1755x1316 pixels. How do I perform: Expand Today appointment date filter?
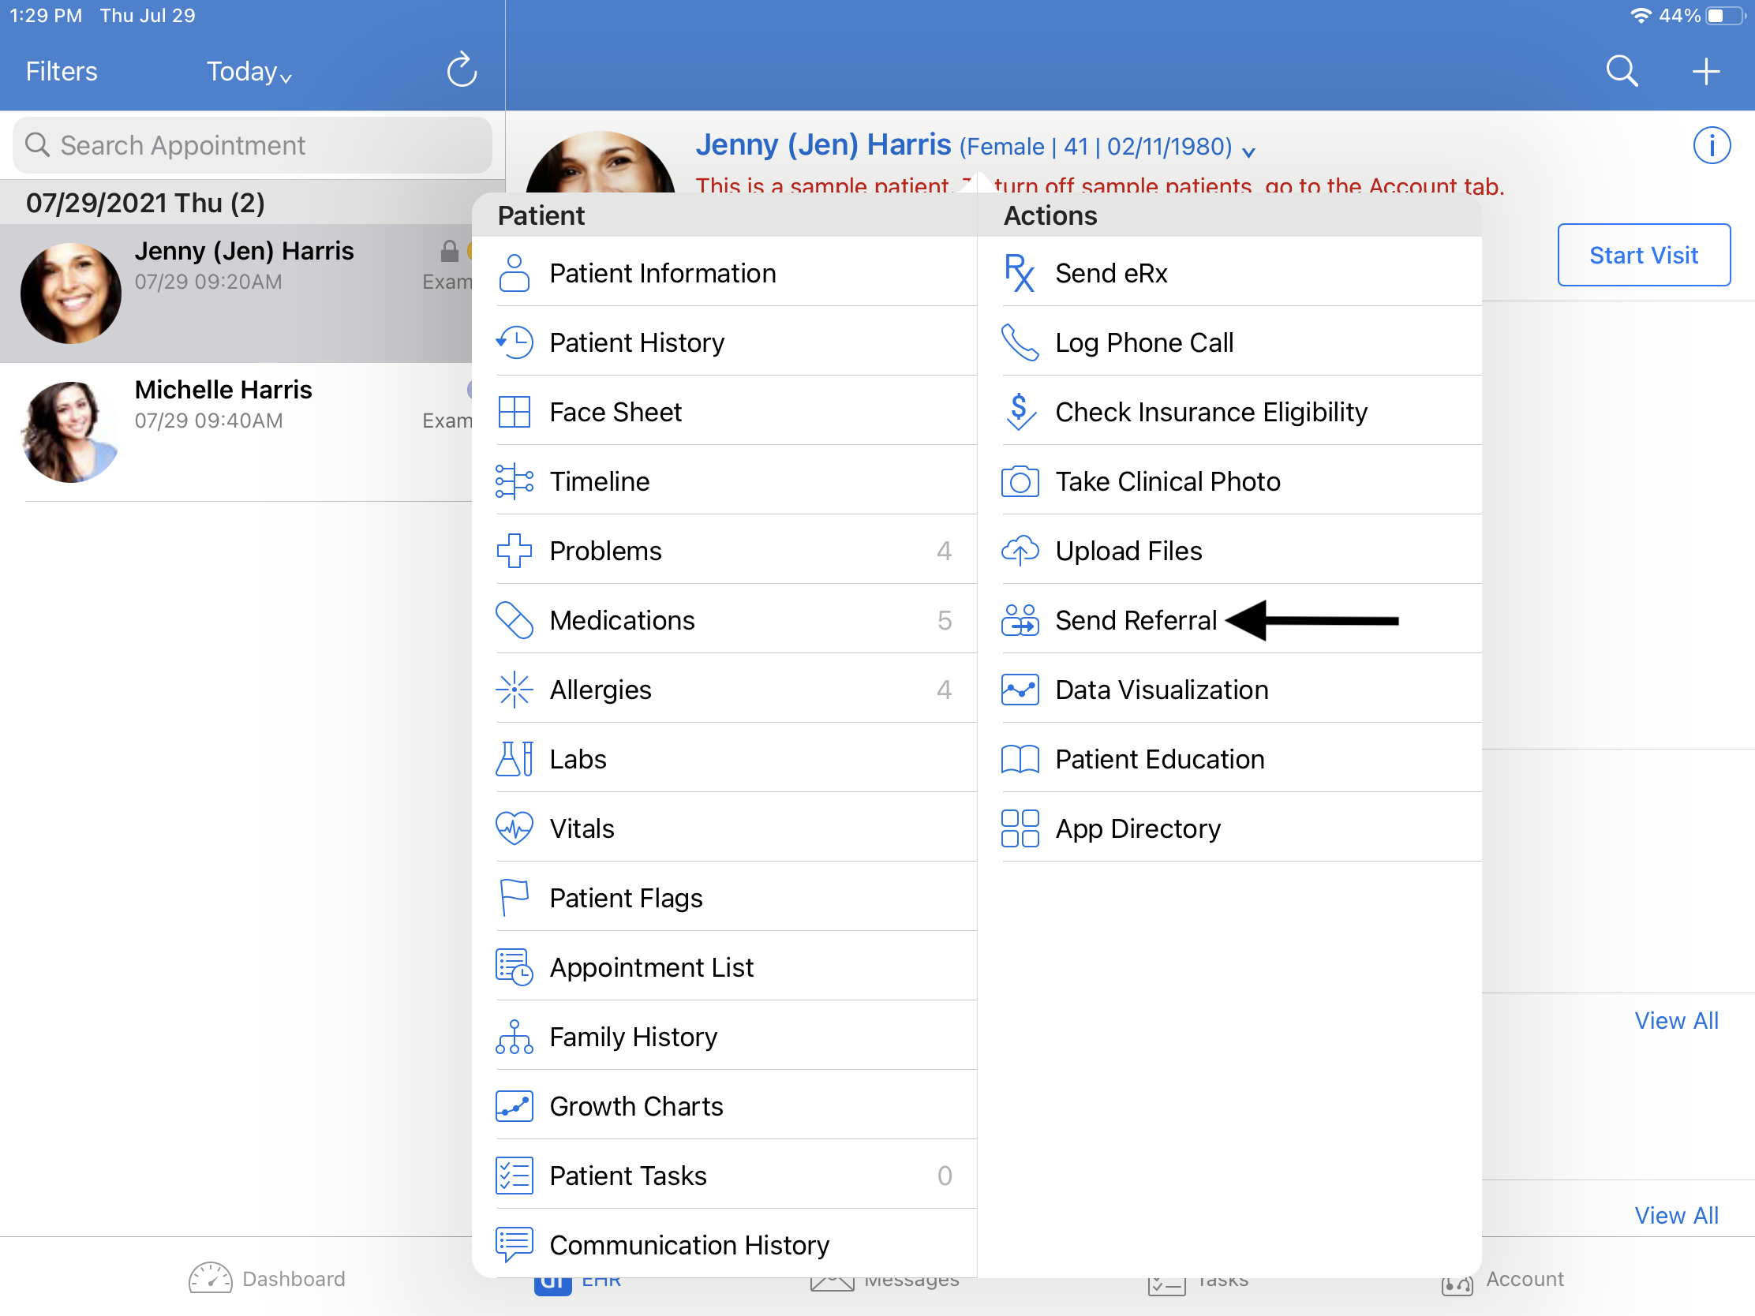[249, 72]
